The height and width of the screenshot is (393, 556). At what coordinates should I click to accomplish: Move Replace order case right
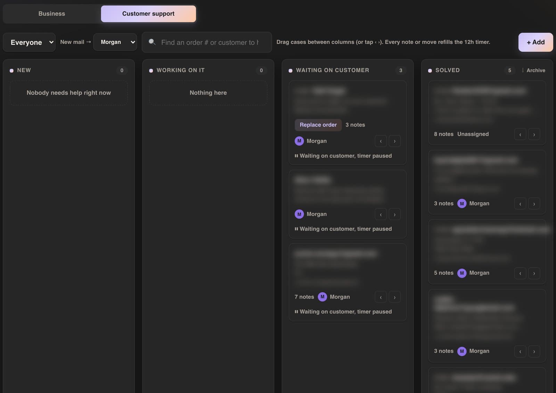point(395,141)
